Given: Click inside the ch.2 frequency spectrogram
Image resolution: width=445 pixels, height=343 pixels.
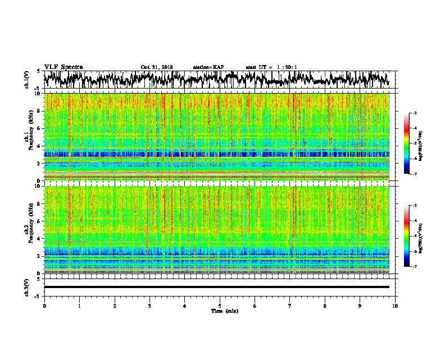Looking at the screenshot, I should (216, 230).
